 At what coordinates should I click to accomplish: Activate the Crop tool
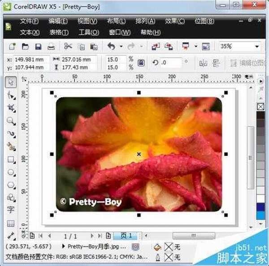click(11, 108)
